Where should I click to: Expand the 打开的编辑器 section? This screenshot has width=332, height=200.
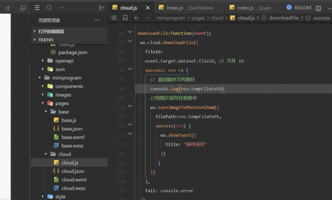[35, 31]
